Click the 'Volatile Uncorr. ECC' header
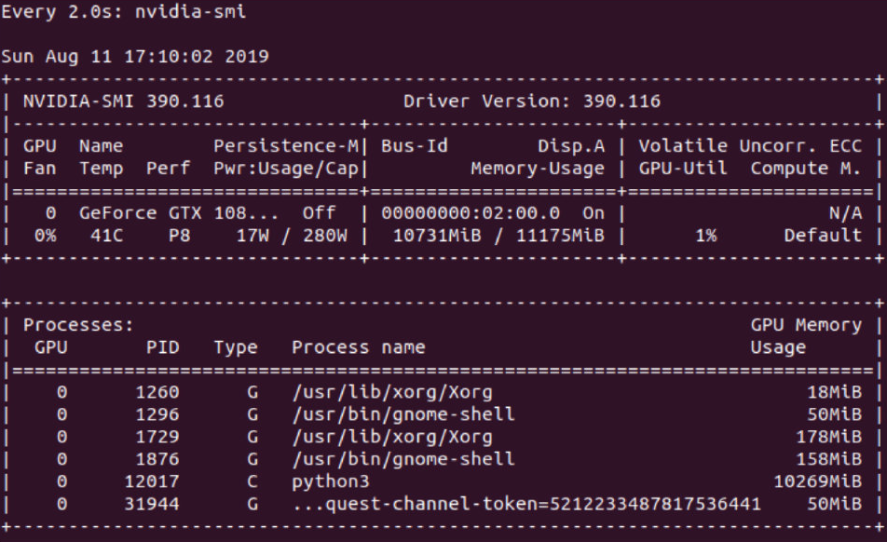This screenshot has height=542, width=887. [x=750, y=146]
